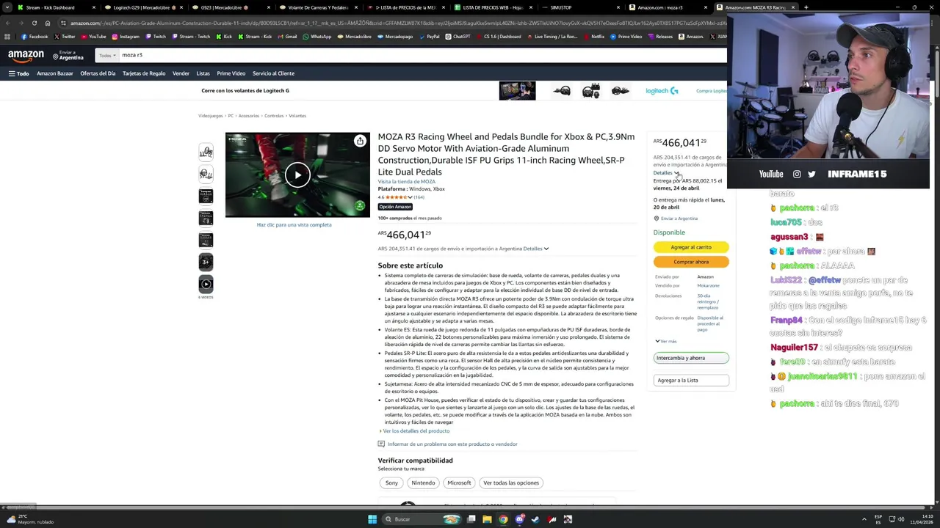Image resolution: width=940 pixels, height=528 pixels.
Task: Open Servicio al Cliente navigation item
Action: (x=273, y=73)
